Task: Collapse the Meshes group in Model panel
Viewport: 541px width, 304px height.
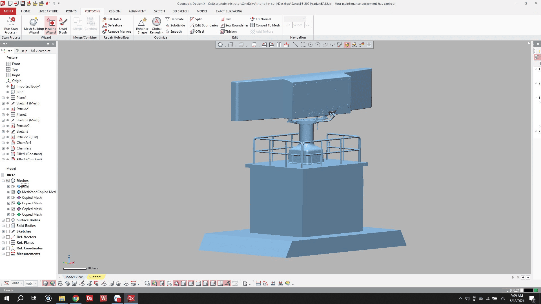Action: click(x=4, y=180)
